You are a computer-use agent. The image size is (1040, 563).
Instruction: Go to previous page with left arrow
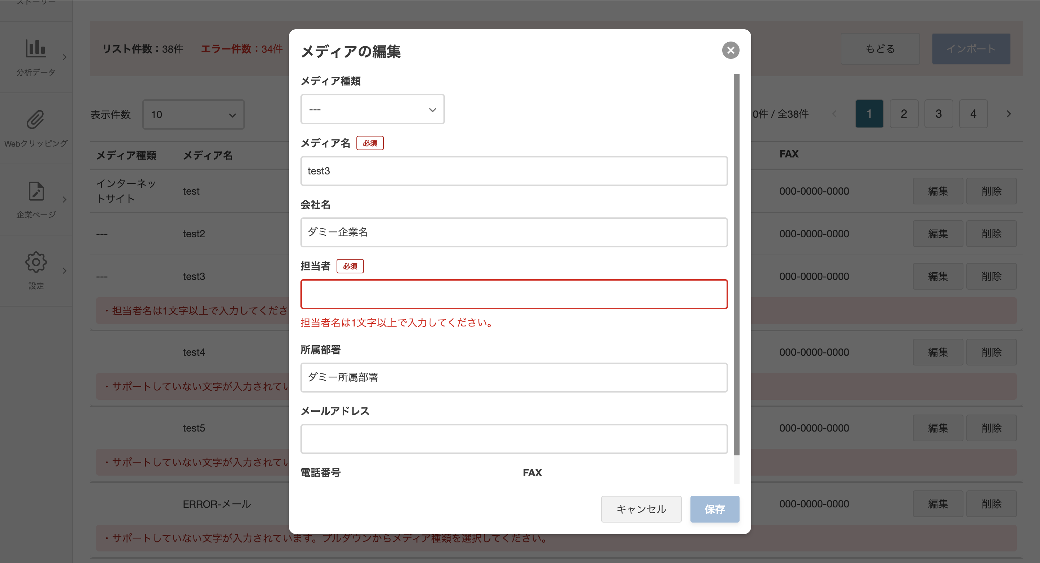(x=835, y=114)
